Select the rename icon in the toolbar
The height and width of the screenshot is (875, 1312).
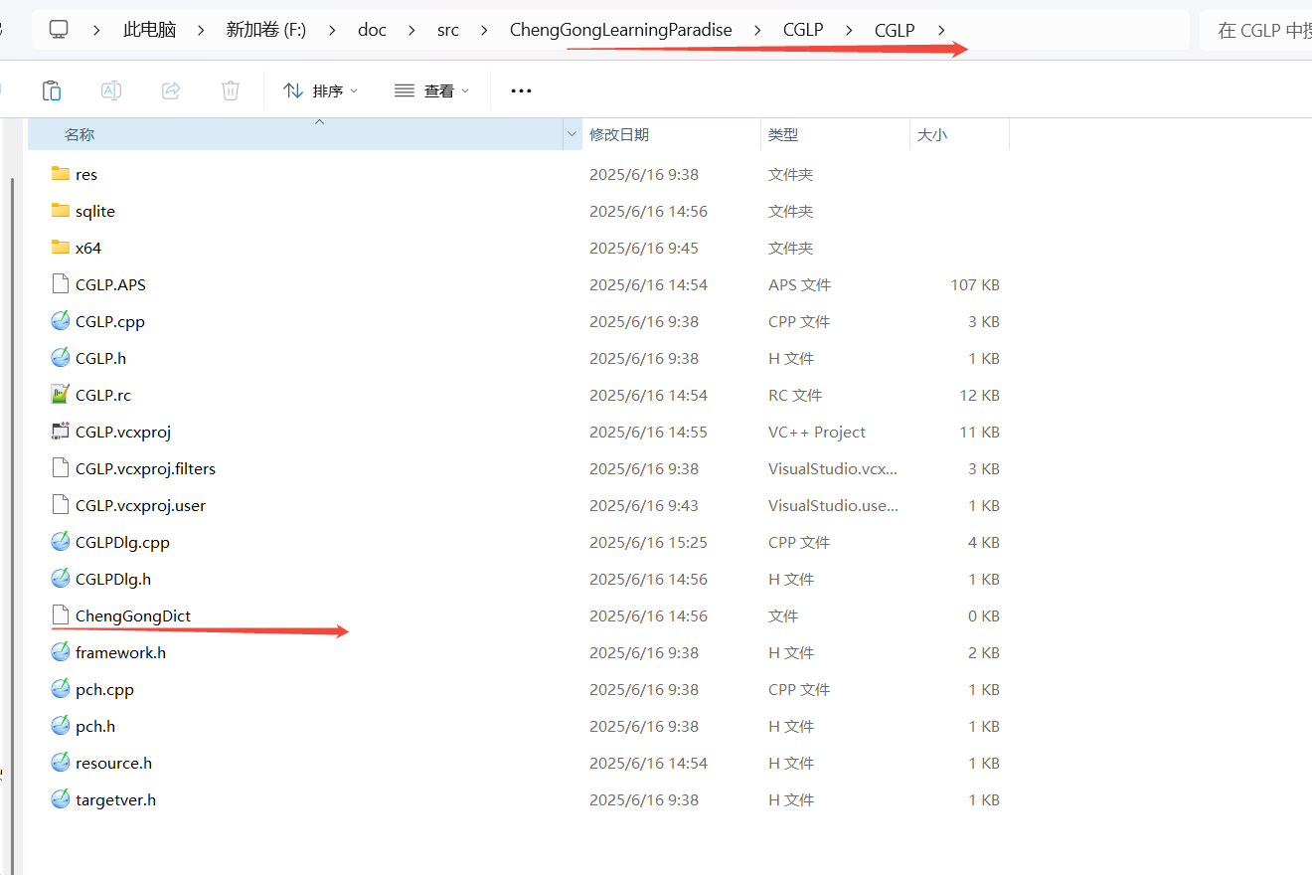[x=110, y=90]
